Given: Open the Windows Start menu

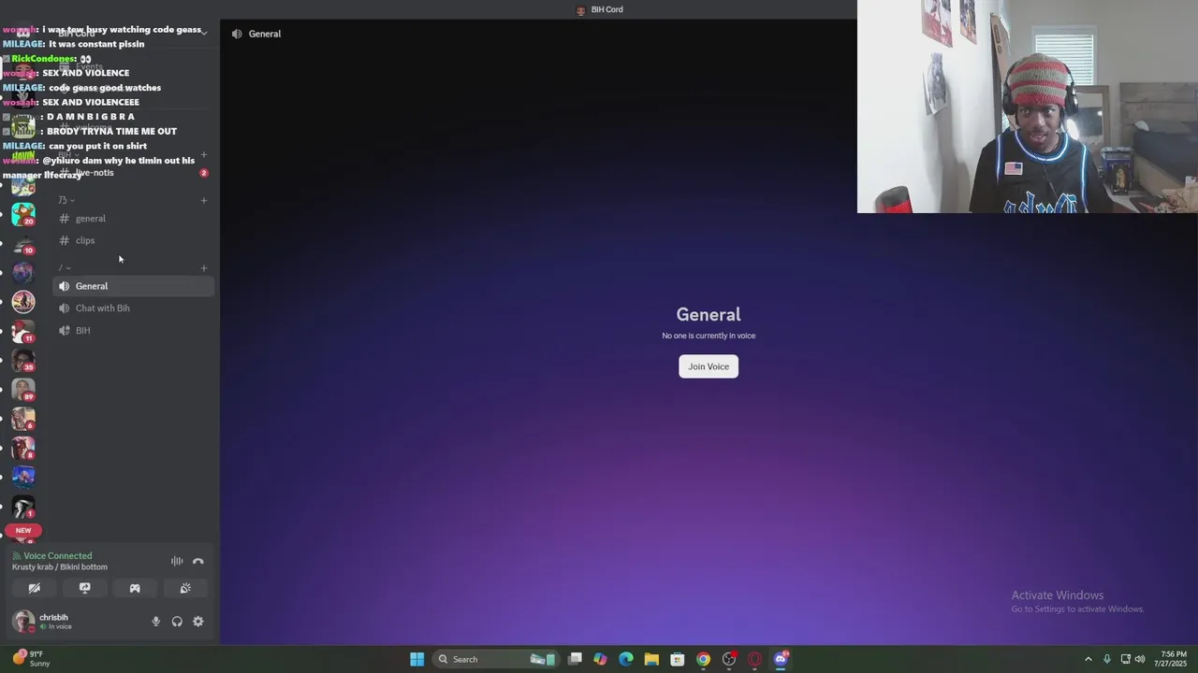Looking at the screenshot, I should click(x=417, y=659).
